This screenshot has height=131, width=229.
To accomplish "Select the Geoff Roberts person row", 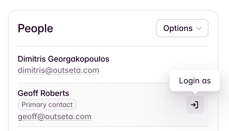I will (113, 105).
